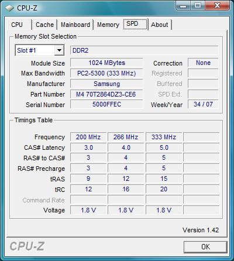
Task: Click the grayed Command Rate label
Action: (43, 200)
